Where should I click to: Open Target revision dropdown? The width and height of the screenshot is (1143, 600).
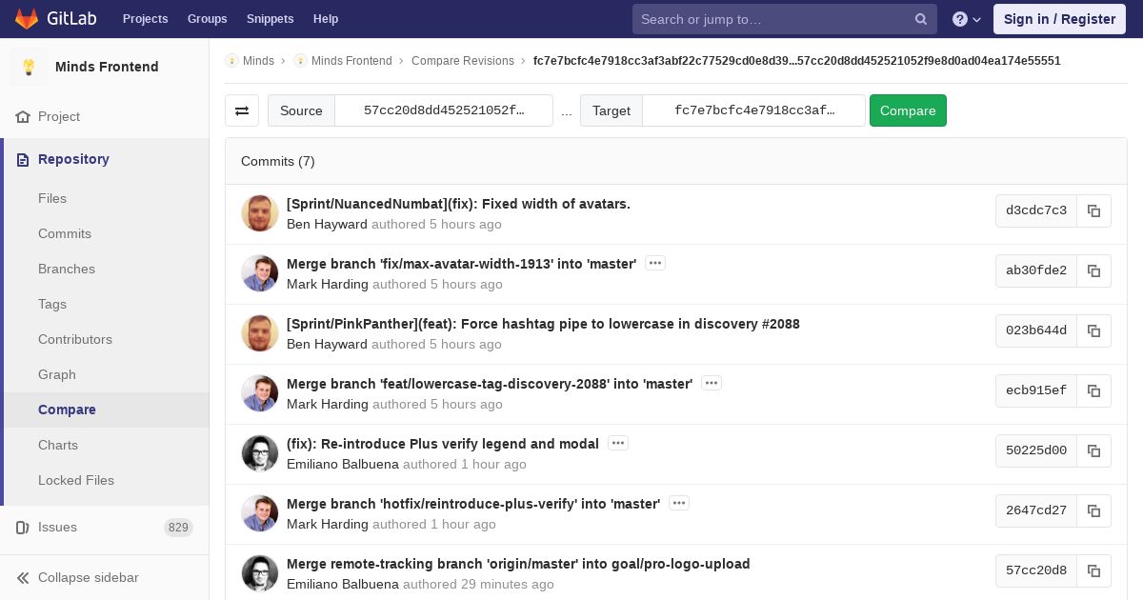pyautogui.click(x=754, y=110)
